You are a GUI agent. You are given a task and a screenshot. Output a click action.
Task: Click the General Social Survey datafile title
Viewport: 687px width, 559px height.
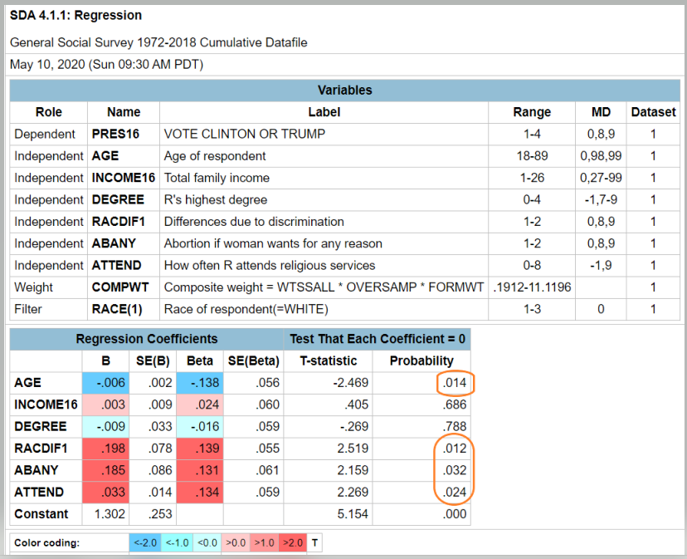click(158, 42)
